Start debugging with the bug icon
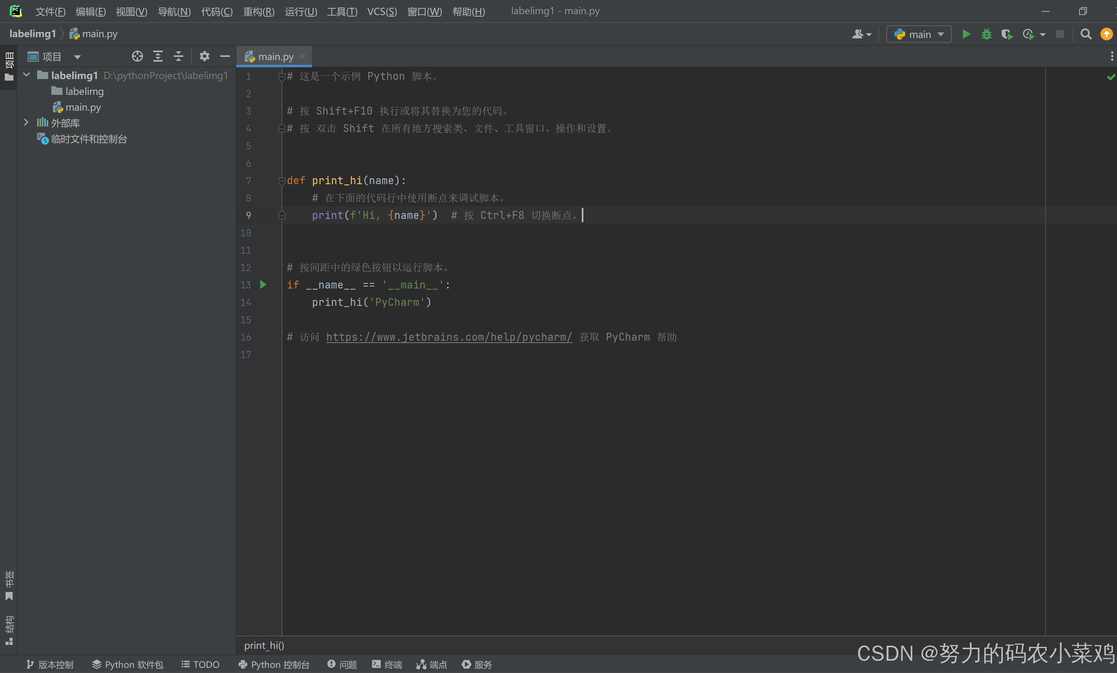This screenshot has width=1117, height=673. pyautogui.click(x=987, y=34)
